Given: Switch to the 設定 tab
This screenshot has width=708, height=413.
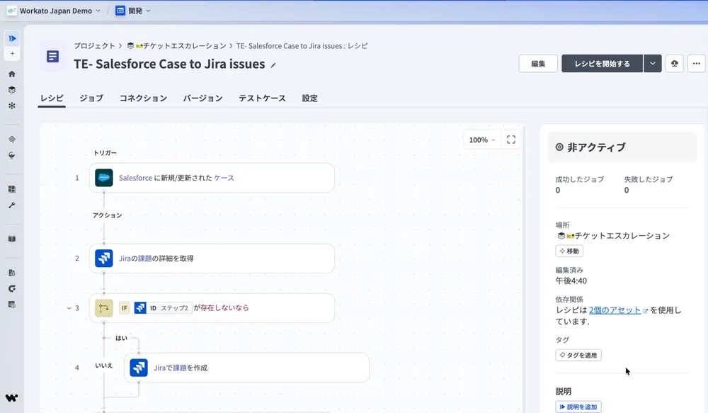Looking at the screenshot, I should coord(310,98).
